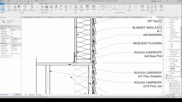Open Switch Windows list

click(x=142, y=8)
